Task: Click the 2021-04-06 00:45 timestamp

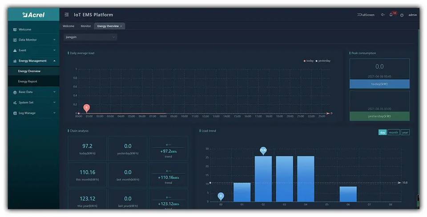Action: click(x=379, y=76)
